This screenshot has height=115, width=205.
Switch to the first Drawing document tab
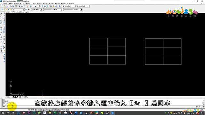[17, 12]
